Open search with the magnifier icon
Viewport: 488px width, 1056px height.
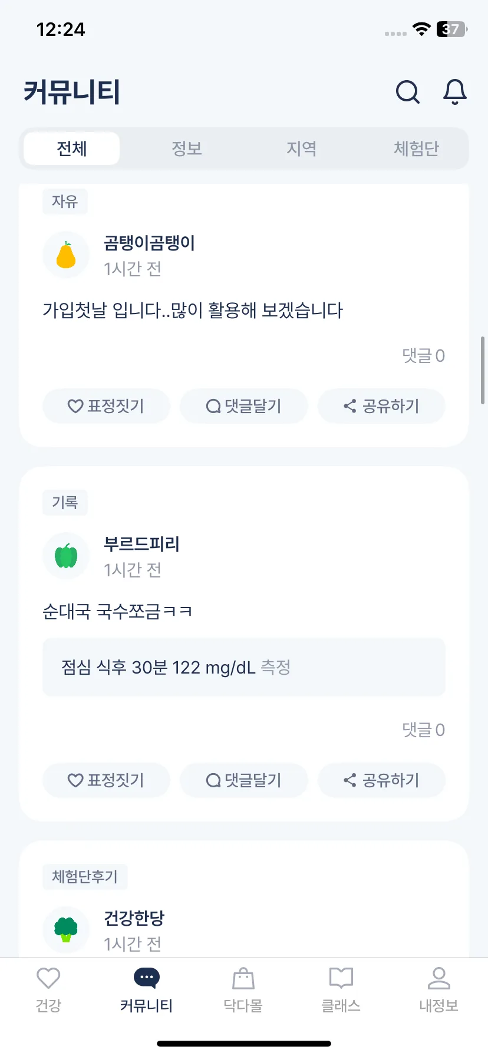[x=407, y=92]
